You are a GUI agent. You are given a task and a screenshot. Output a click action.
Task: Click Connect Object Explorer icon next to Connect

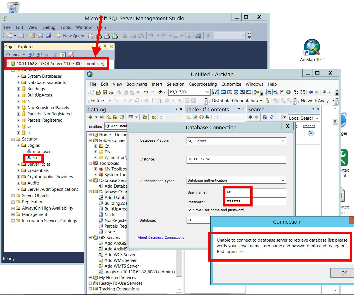tap(31, 55)
